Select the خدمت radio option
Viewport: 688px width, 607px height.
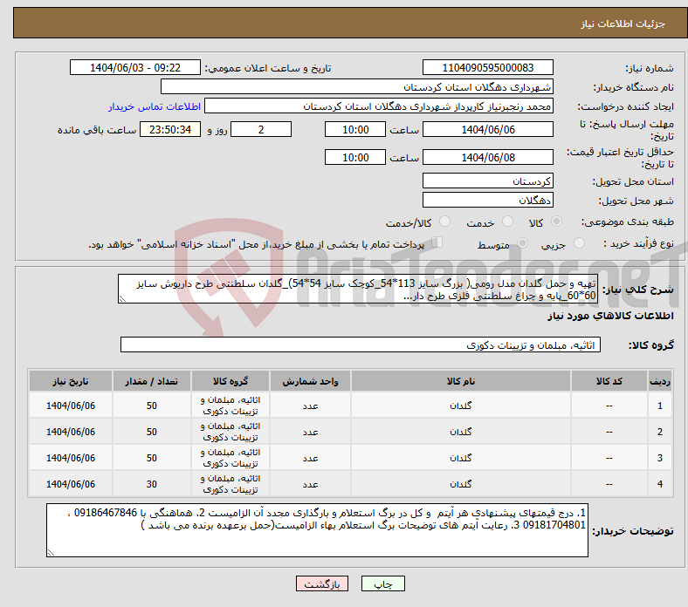coord(506,222)
